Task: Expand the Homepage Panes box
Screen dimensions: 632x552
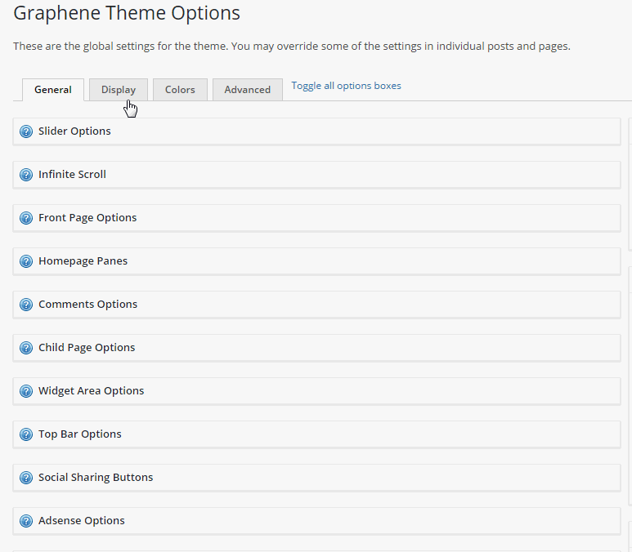Action: [316, 261]
